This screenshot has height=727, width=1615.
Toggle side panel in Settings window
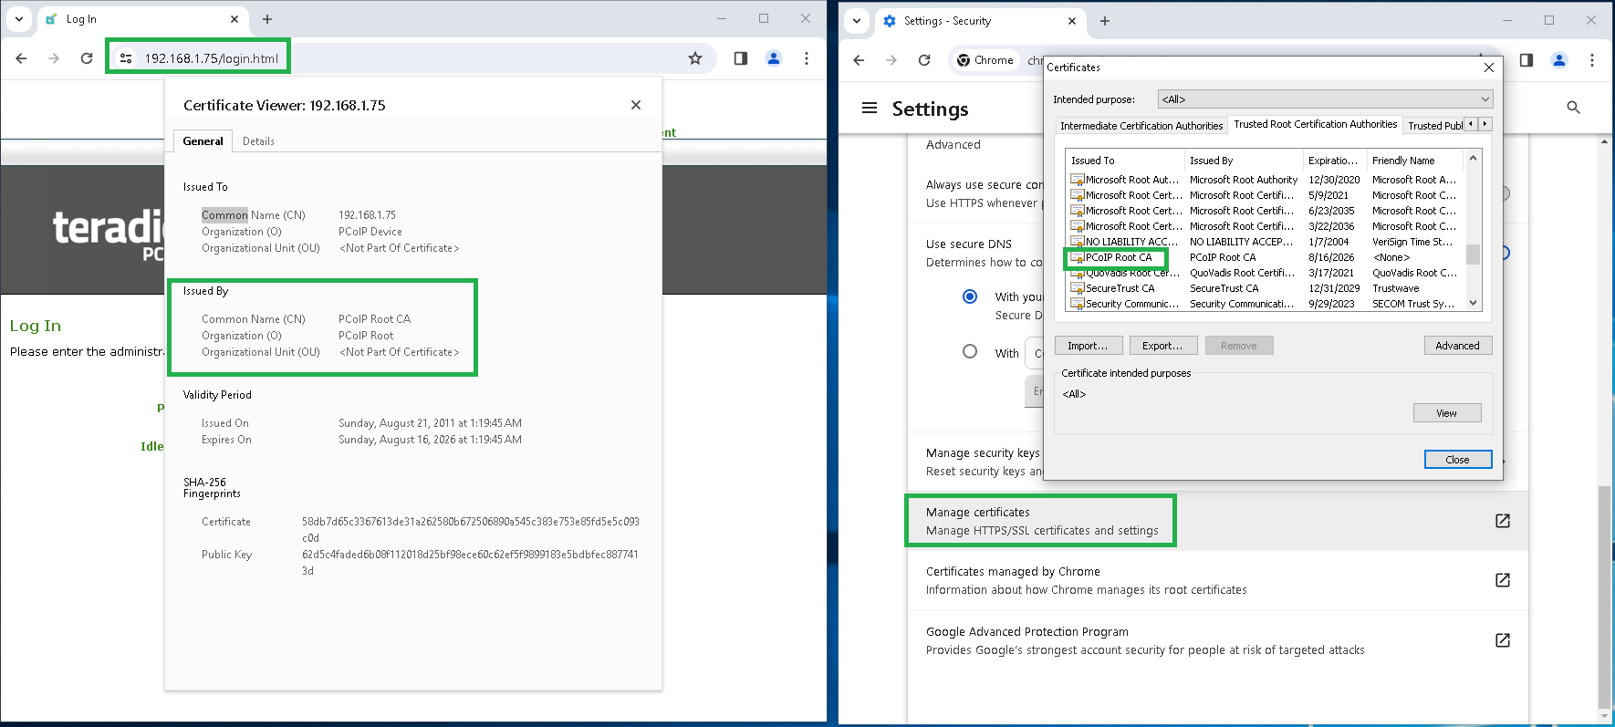(1526, 60)
